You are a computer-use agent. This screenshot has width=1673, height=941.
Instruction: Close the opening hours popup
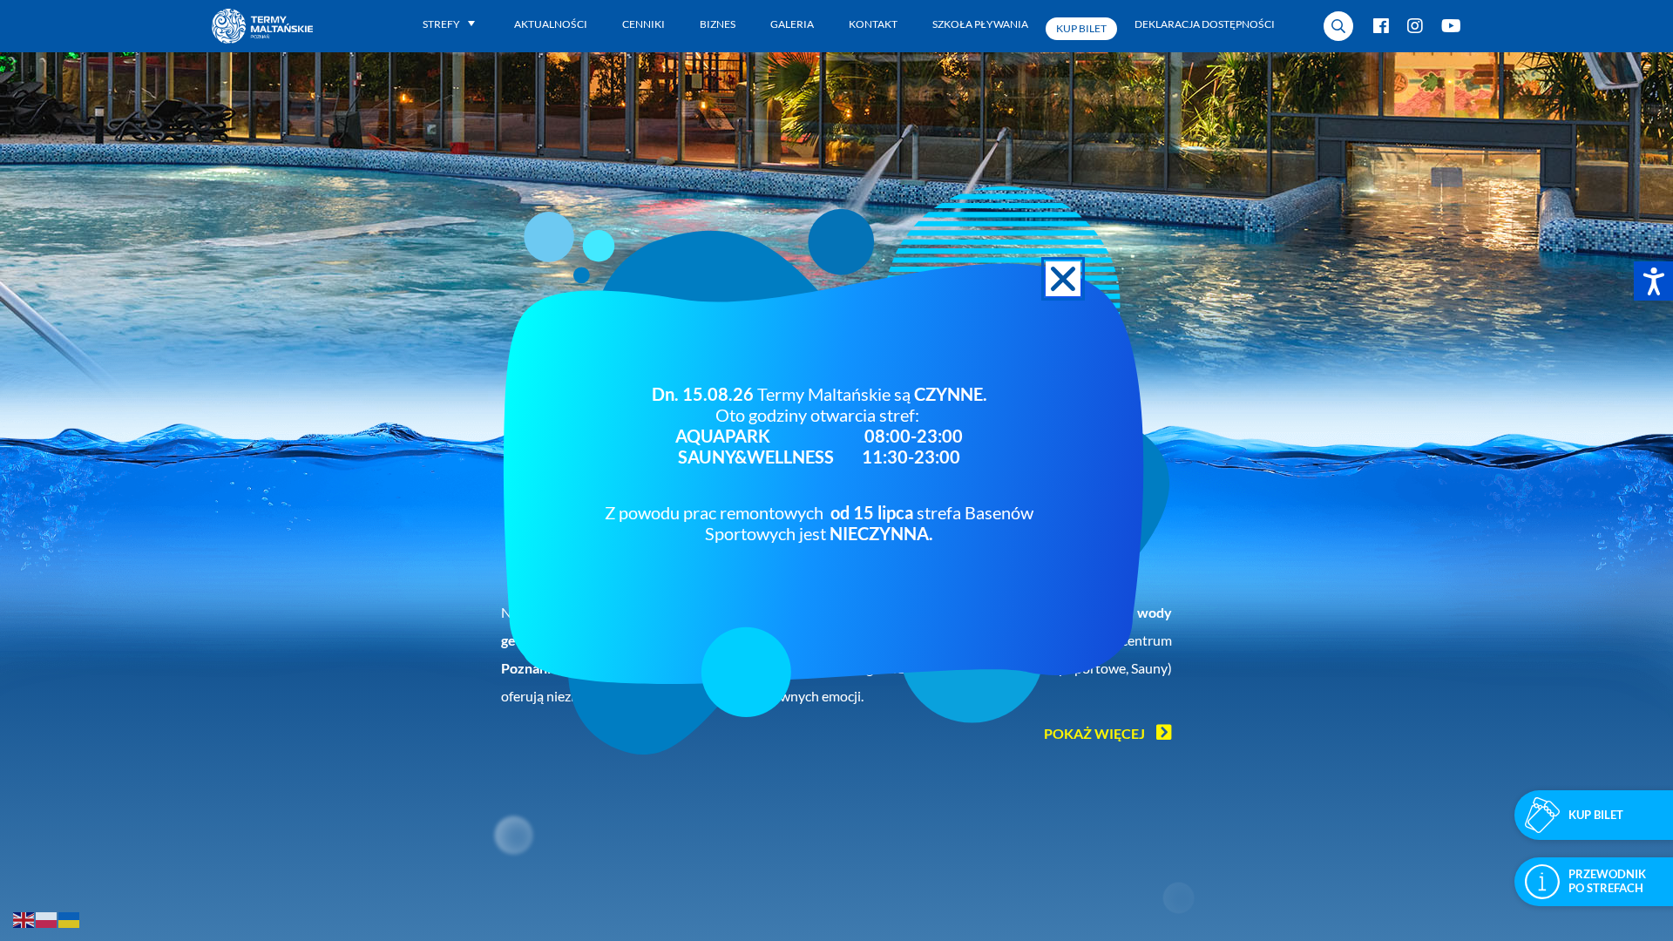1063,279
